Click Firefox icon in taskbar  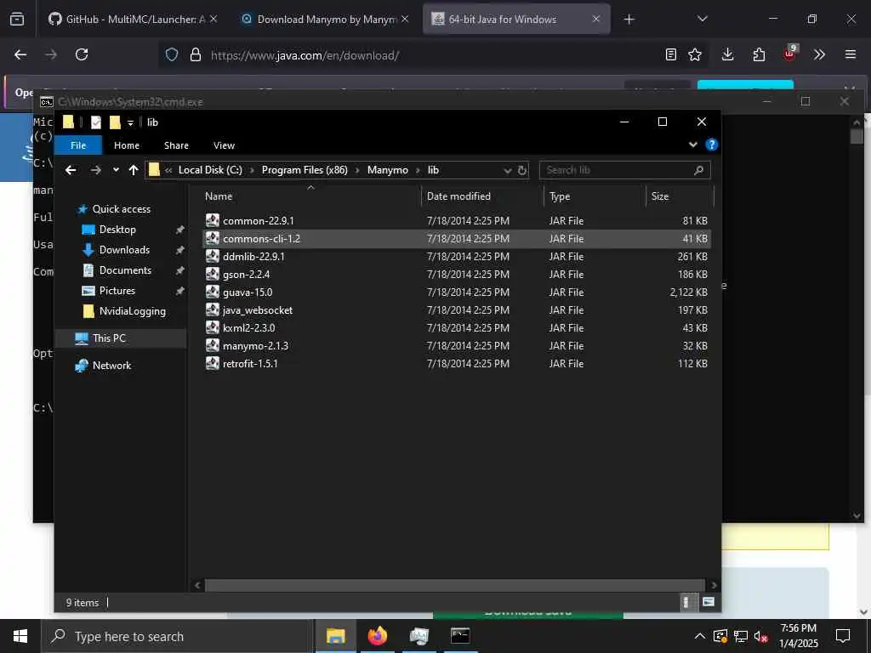click(378, 636)
